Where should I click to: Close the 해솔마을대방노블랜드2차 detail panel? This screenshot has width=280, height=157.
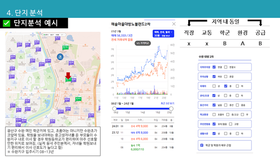174,24
